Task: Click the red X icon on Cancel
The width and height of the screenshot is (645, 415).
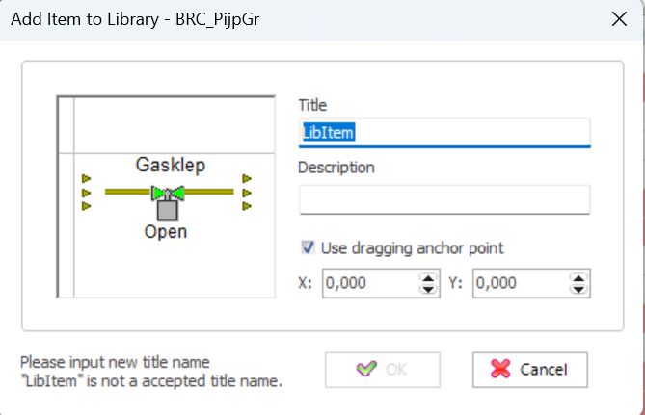Action: (500, 369)
